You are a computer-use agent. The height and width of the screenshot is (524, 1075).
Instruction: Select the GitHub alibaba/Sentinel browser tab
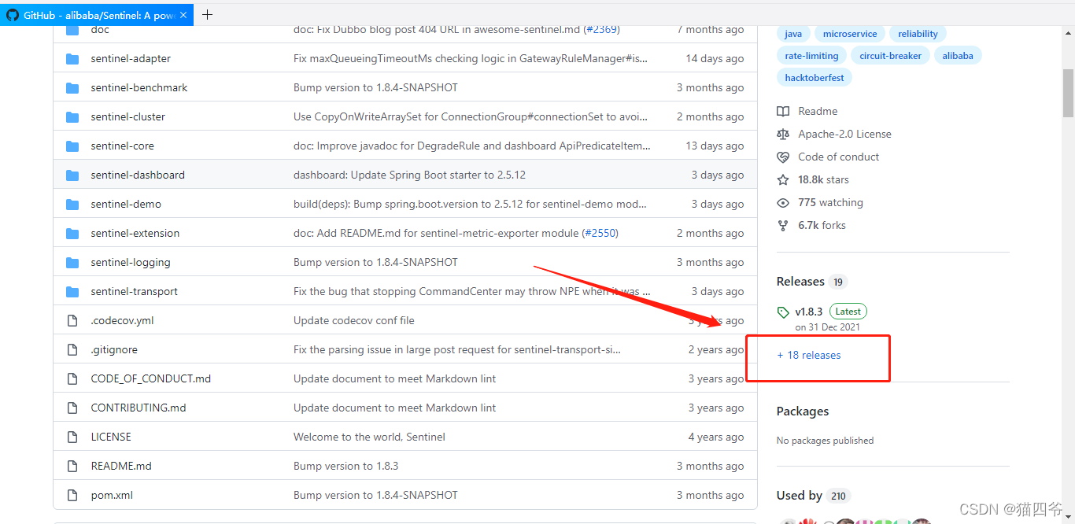click(97, 15)
